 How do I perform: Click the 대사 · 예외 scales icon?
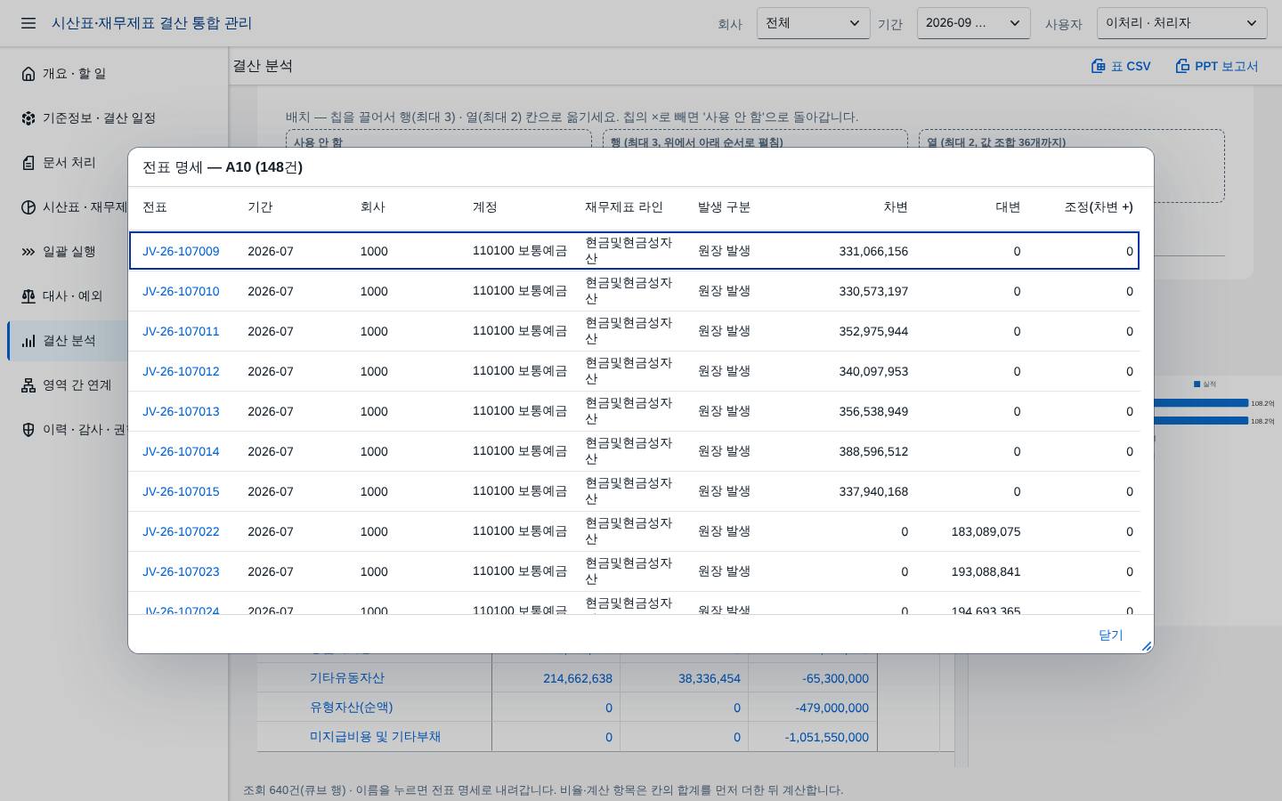(28, 296)
